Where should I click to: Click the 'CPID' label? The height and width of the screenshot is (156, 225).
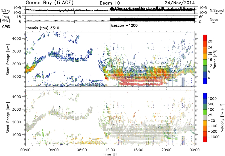(6, 27)
